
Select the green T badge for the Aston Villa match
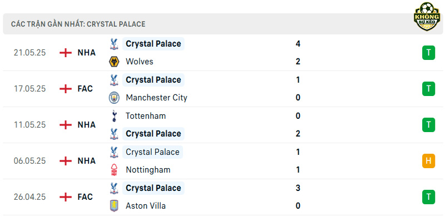pos(428,197)
